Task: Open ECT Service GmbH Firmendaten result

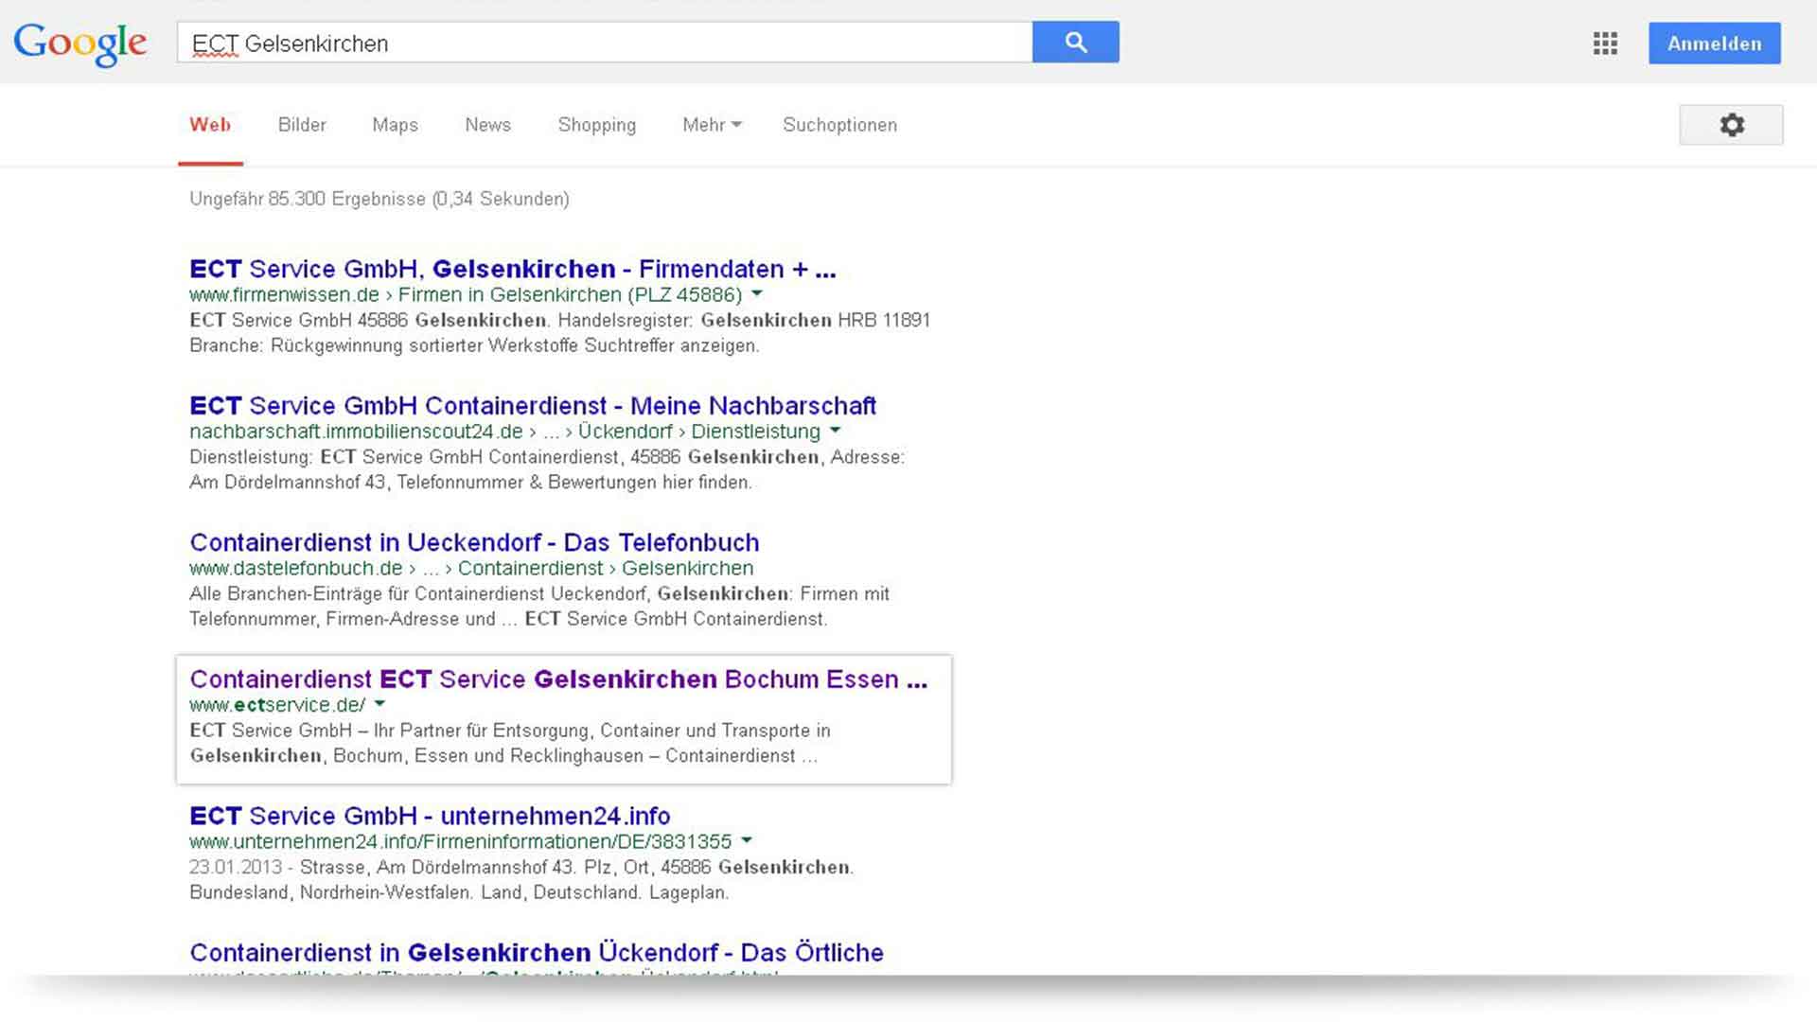Action: pos(512,269)
